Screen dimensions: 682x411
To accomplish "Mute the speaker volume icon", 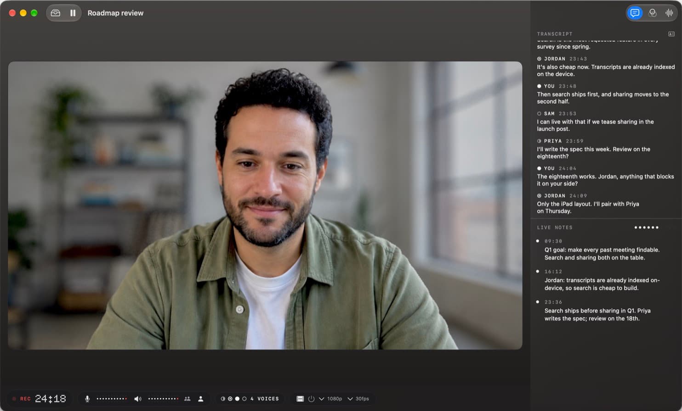I will [137, 399].
